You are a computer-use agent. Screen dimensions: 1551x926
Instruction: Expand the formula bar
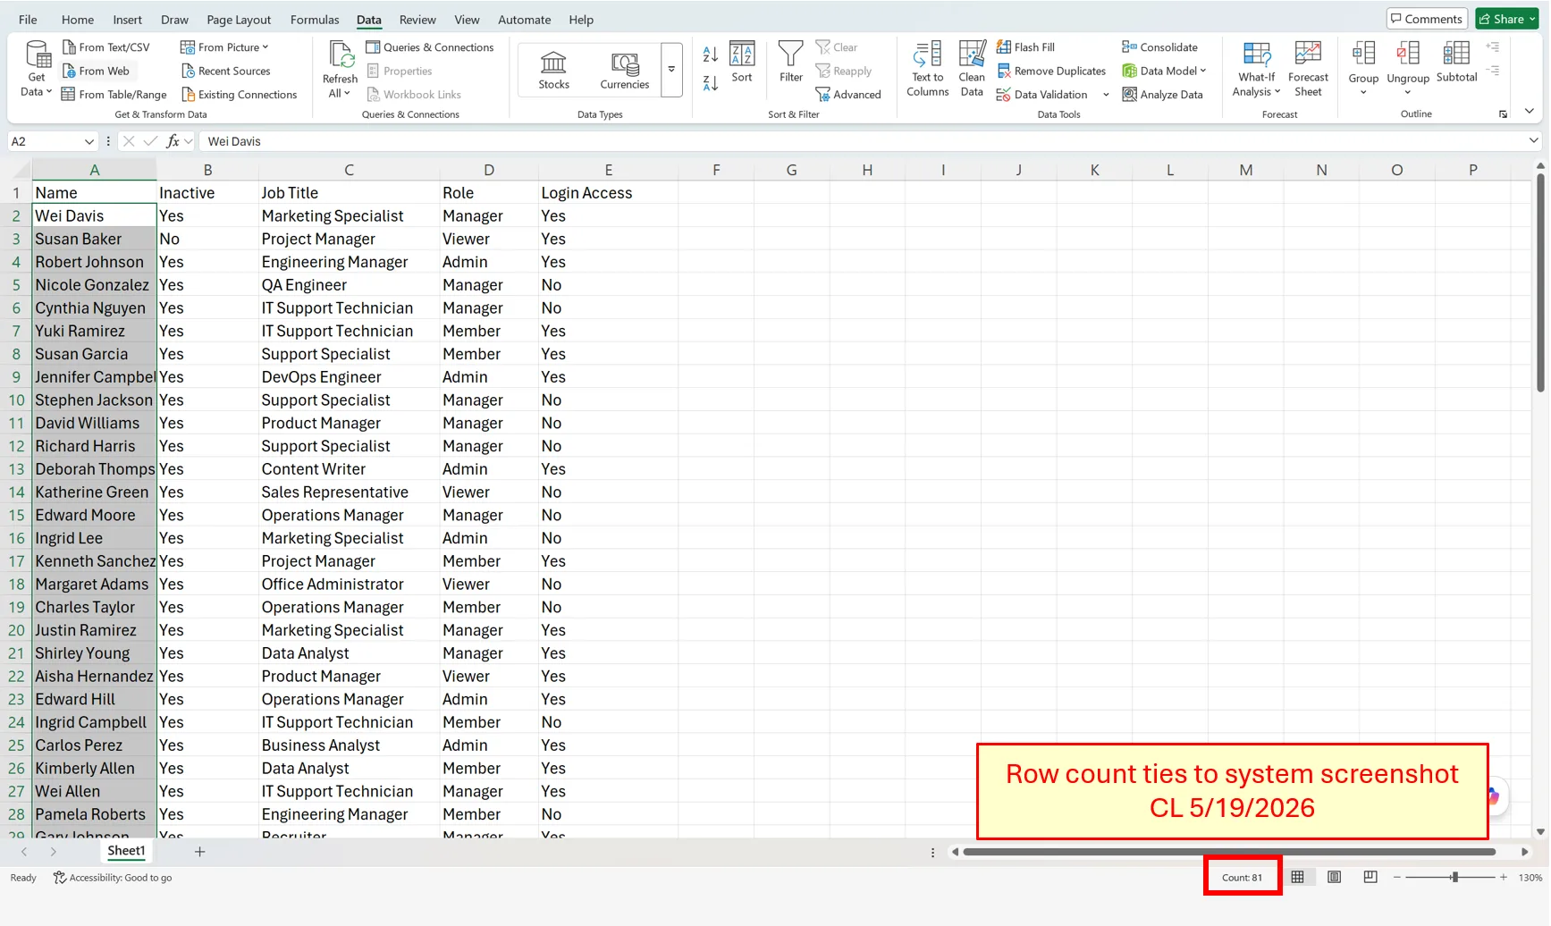(x=1534, y=140)
